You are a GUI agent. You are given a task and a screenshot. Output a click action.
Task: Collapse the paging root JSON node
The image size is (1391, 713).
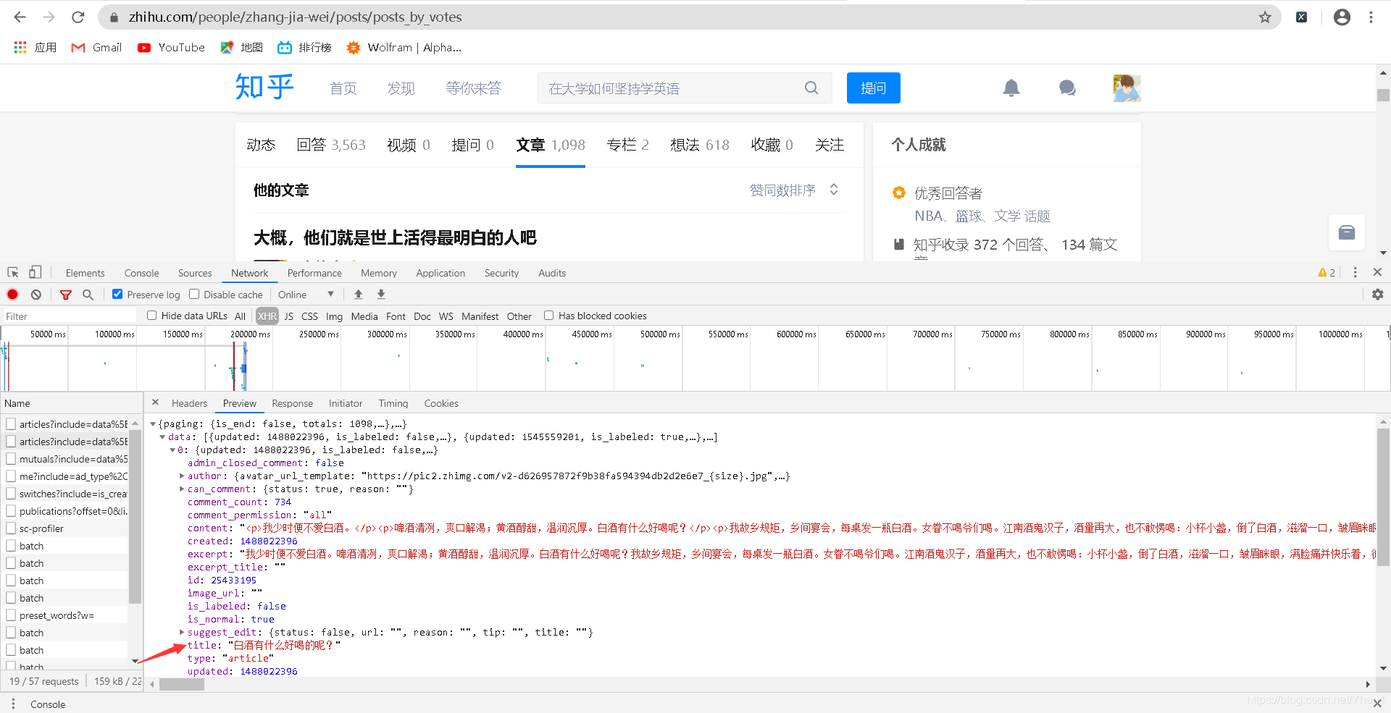coord(153,424)
